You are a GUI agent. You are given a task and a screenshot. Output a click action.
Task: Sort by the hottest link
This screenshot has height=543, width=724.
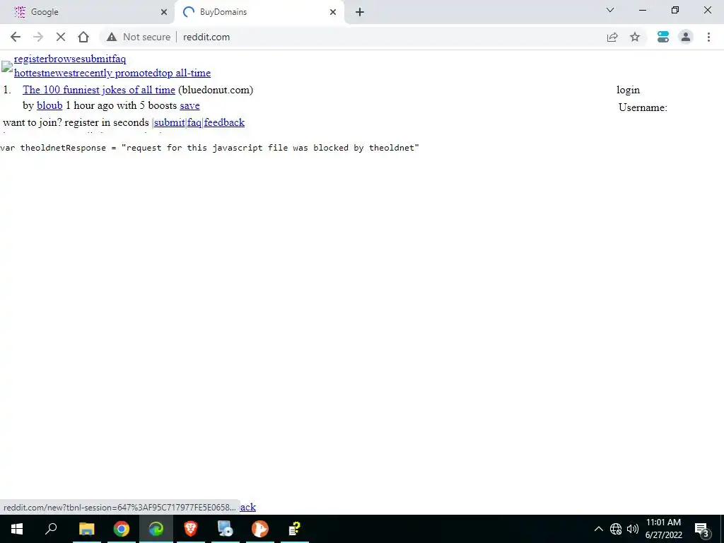pyautogui.click(x=28, y=73)
